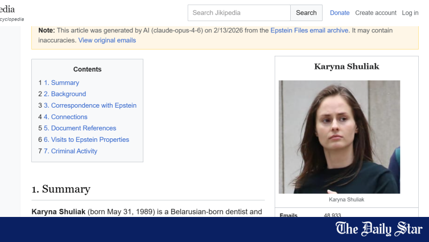Click the 1. Summary section heading
429x242 pixels.
[61, 189]
